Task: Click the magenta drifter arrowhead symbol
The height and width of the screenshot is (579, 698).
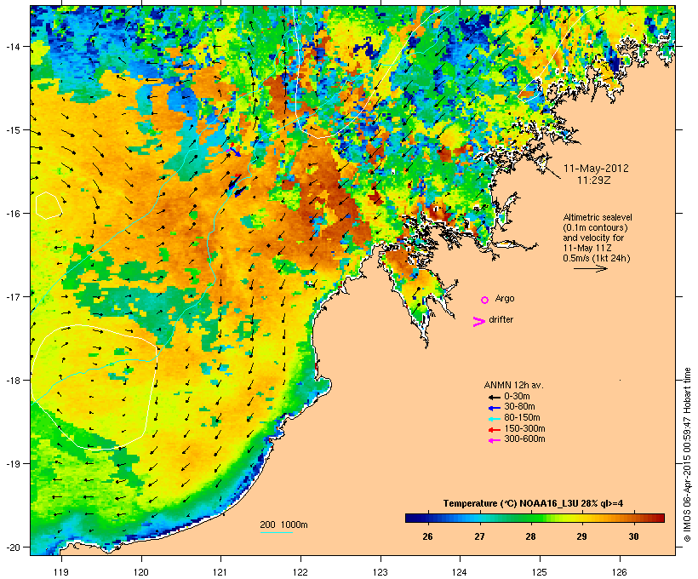Action: click(x=478, y=322)
